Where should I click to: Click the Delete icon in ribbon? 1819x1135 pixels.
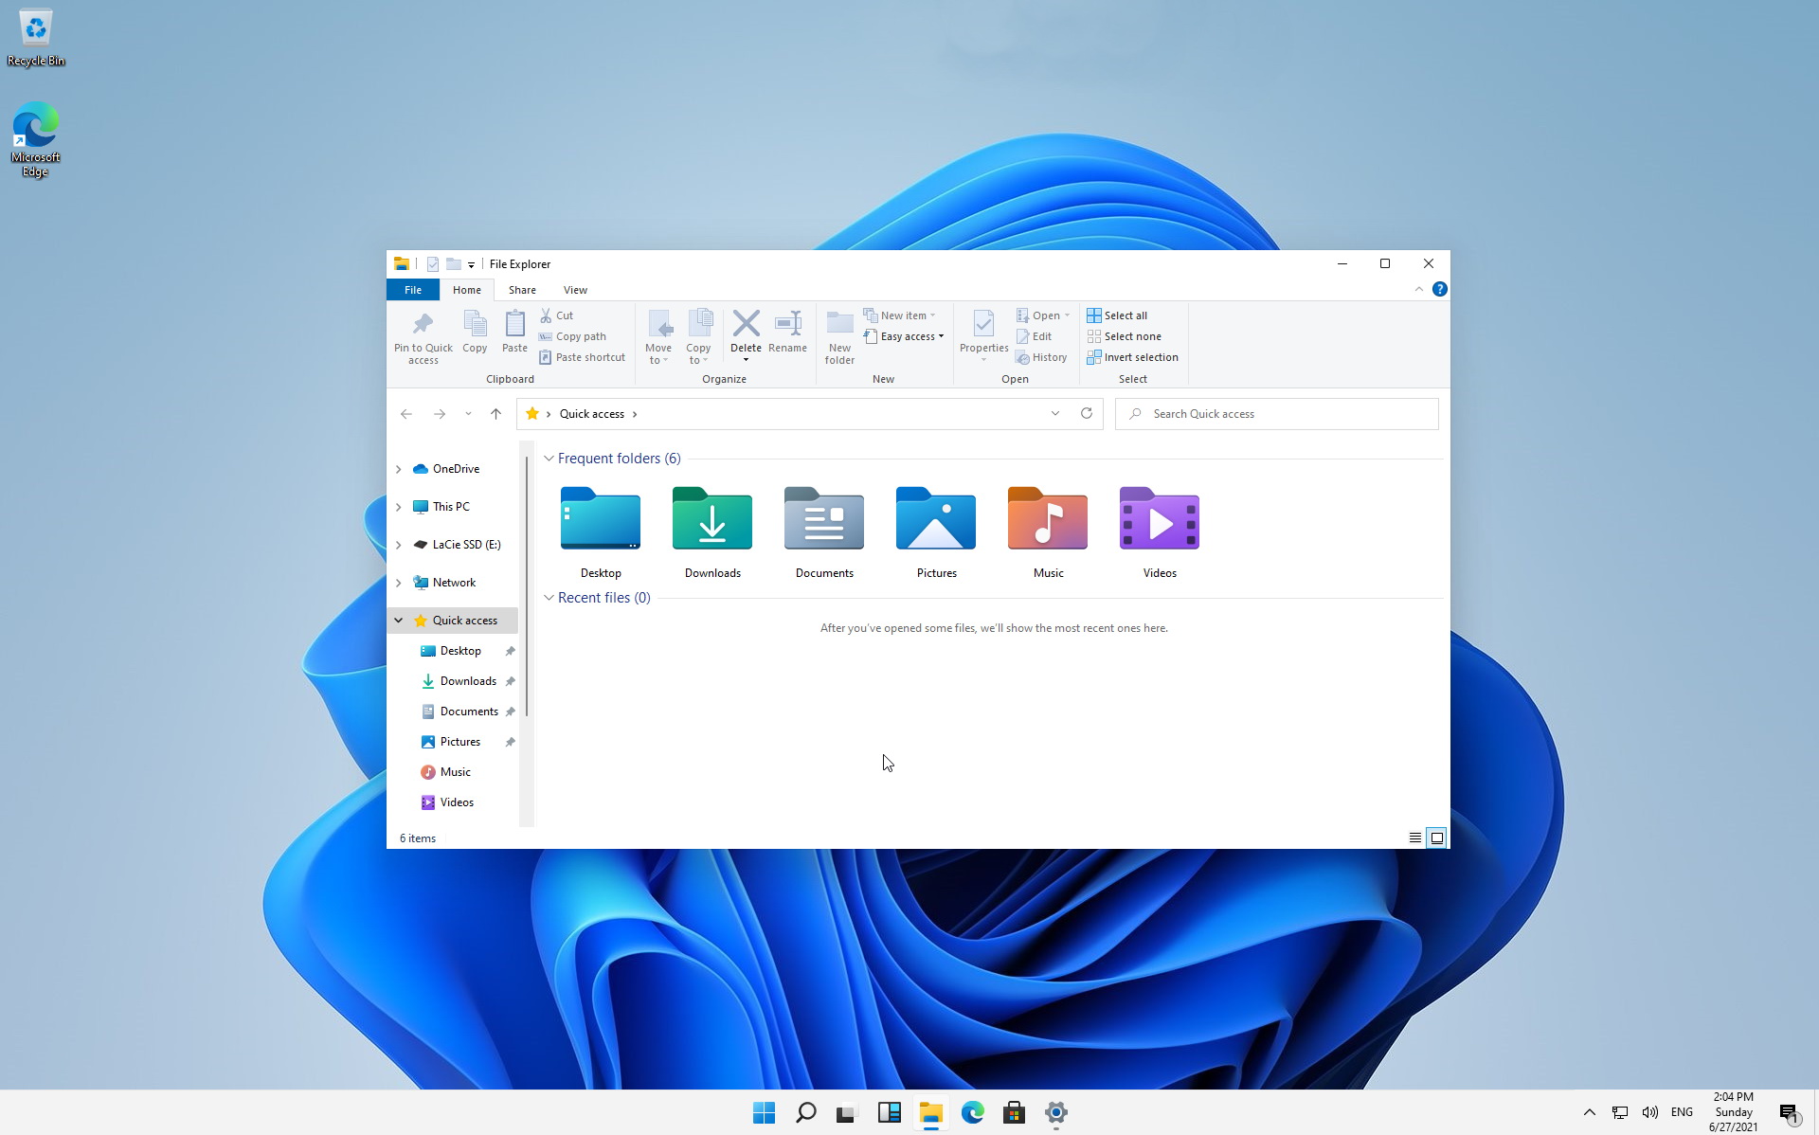[746, 324]
